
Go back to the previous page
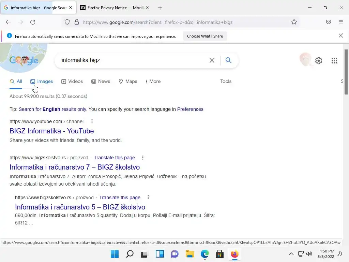8,22
